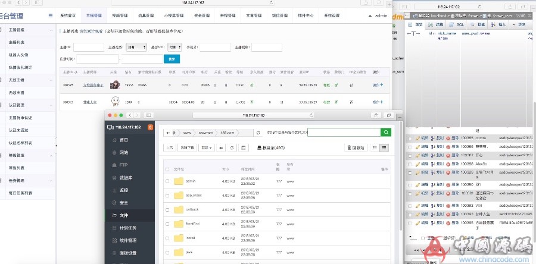536x264 pixels.
Task: Open the 插件中心 tab in admin top navigation
Action: pyautogui.click(x=306, y=15)
